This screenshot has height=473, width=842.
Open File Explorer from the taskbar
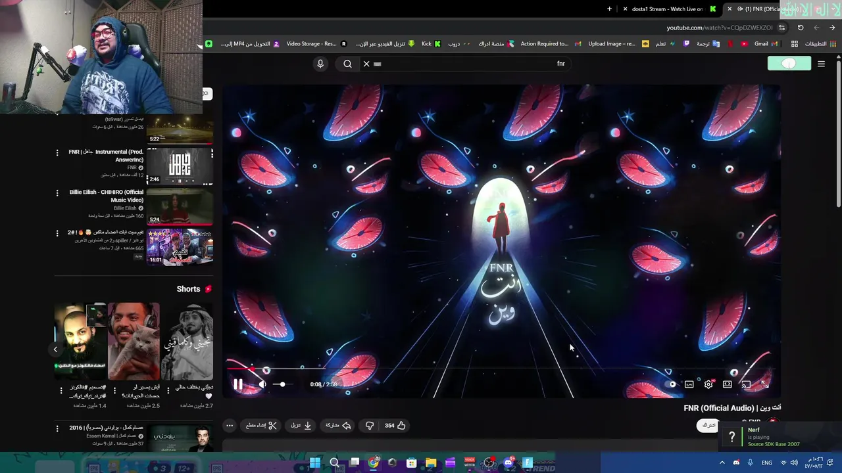[431, 462]
